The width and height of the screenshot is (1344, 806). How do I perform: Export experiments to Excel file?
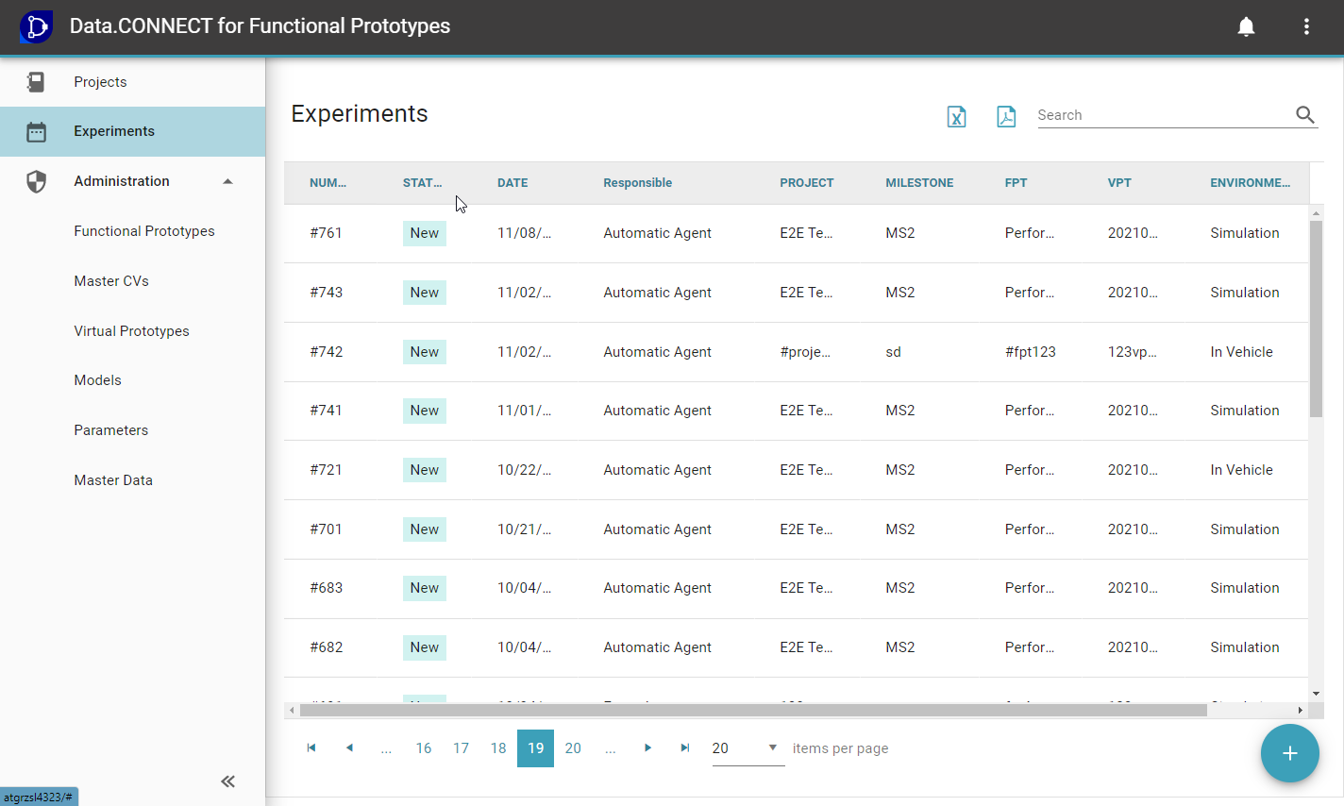(x=956, y=116)
